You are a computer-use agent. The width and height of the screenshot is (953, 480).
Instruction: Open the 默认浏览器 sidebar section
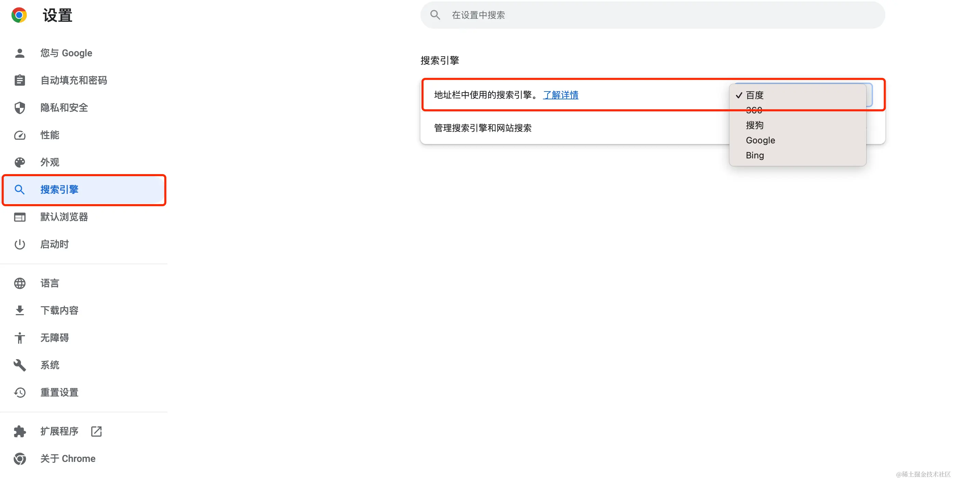(x=64, y=217)
